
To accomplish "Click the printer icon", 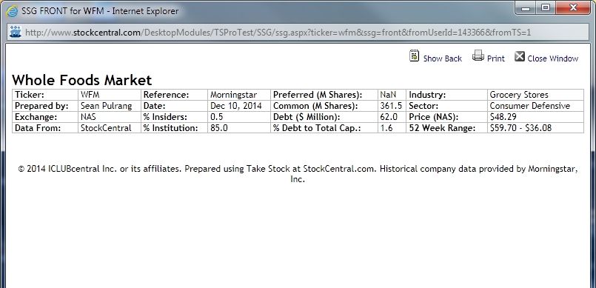I will click(x=478, y=56).
